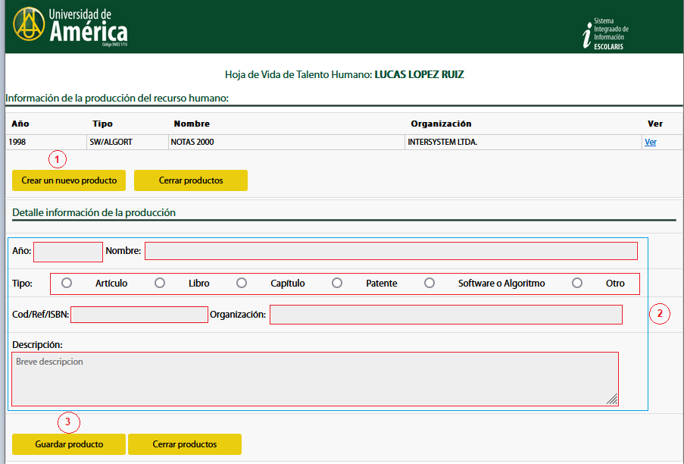Click the 1998 year cell

[x=46, y=142]
